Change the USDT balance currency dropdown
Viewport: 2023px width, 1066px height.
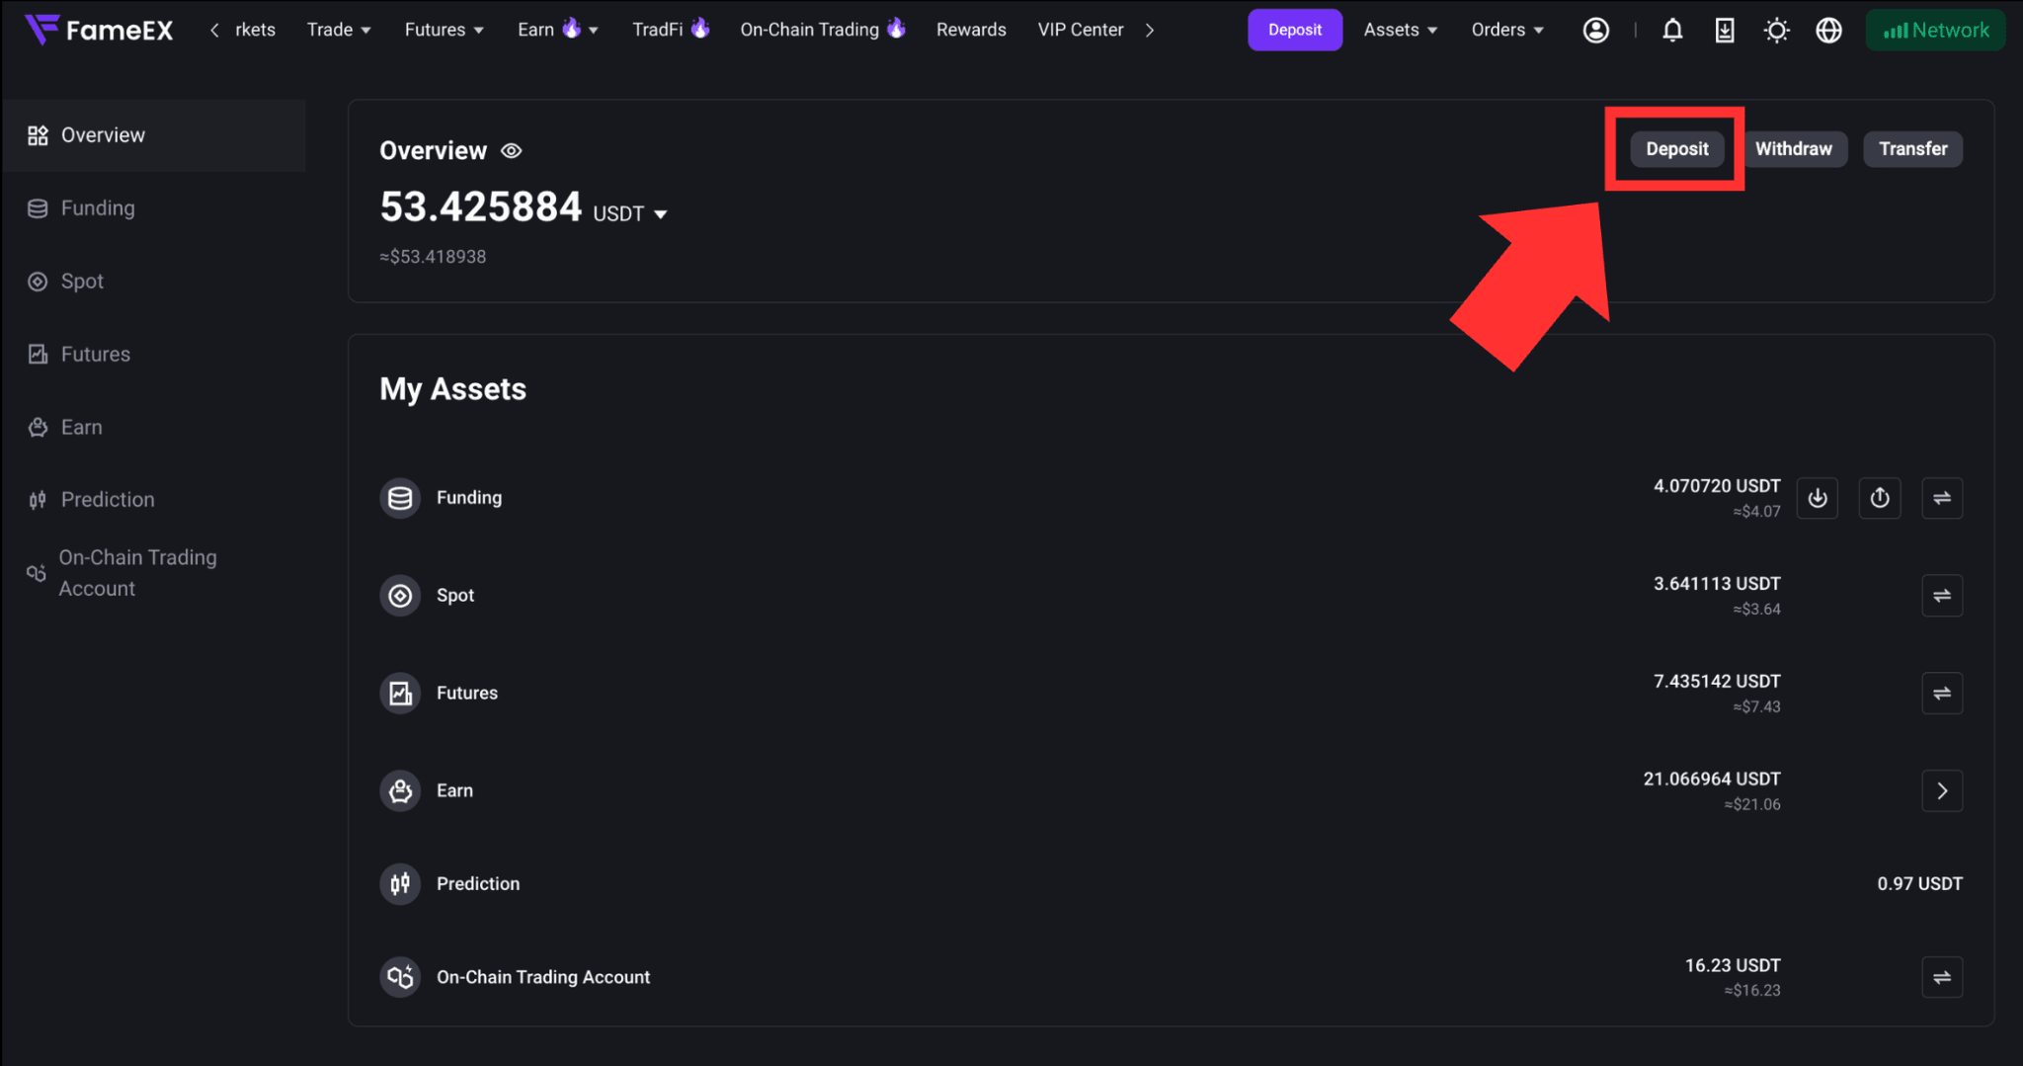[630, 213]
